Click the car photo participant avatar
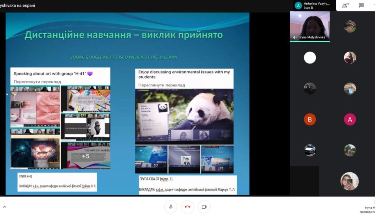This screenshot has height=217, width=375. 310,150
